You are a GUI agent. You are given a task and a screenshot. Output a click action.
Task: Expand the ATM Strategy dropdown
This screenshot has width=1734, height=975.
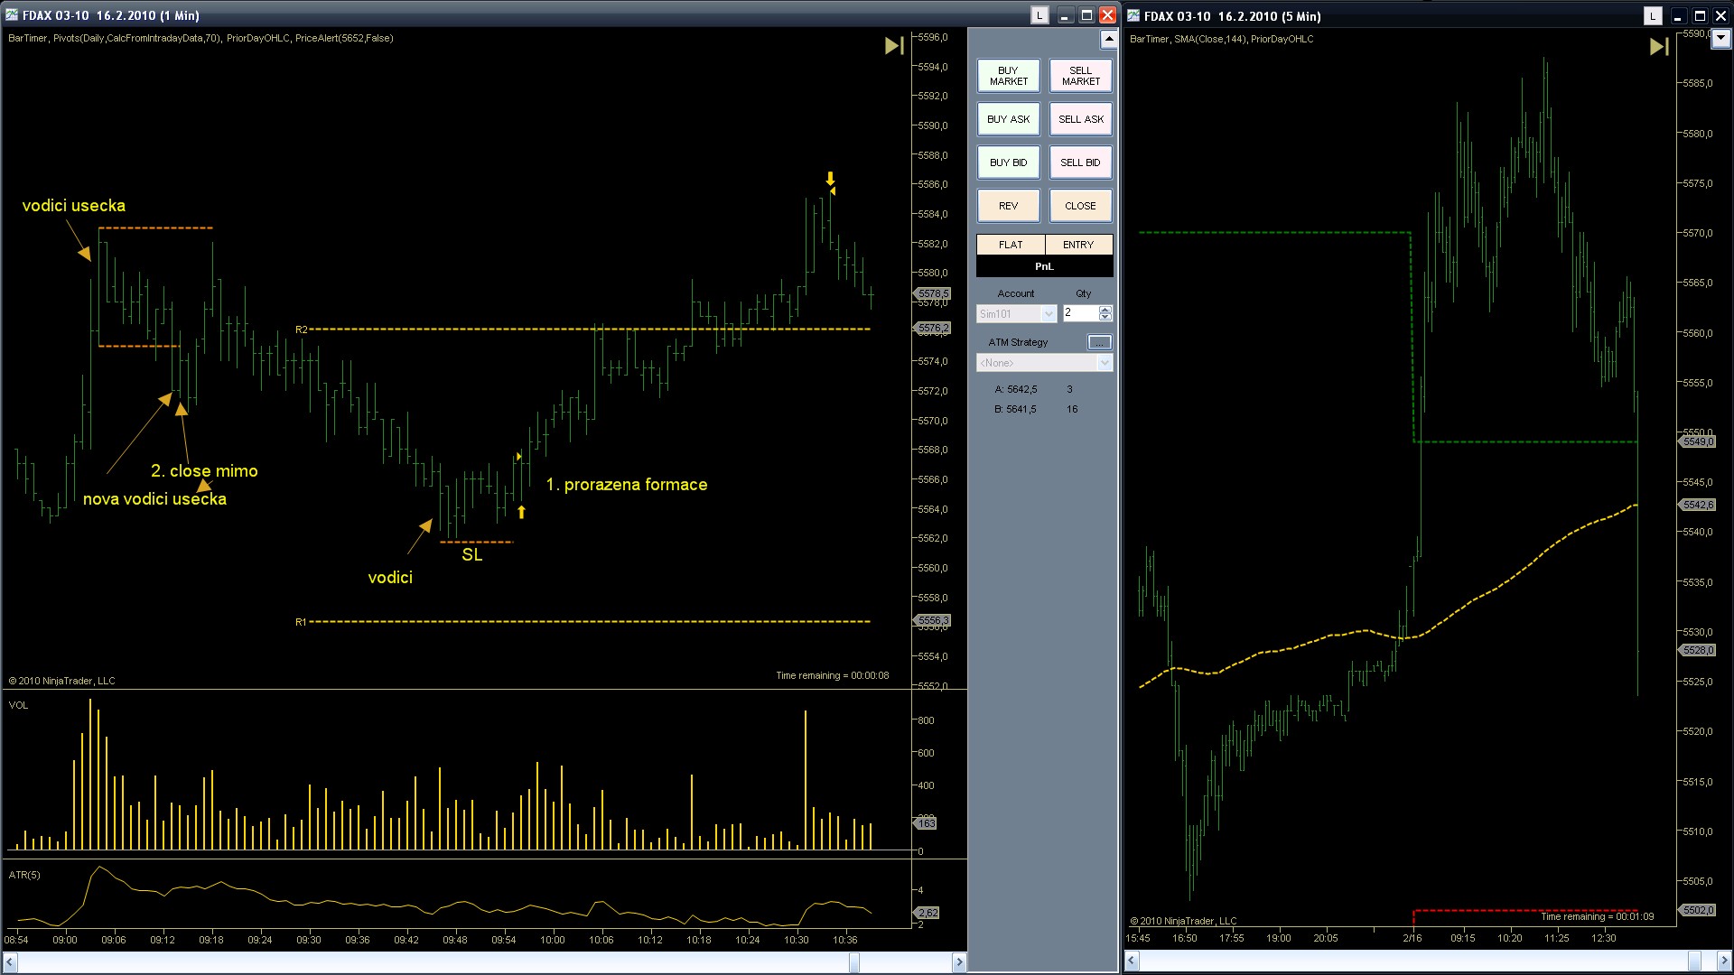coord(1104,363)
